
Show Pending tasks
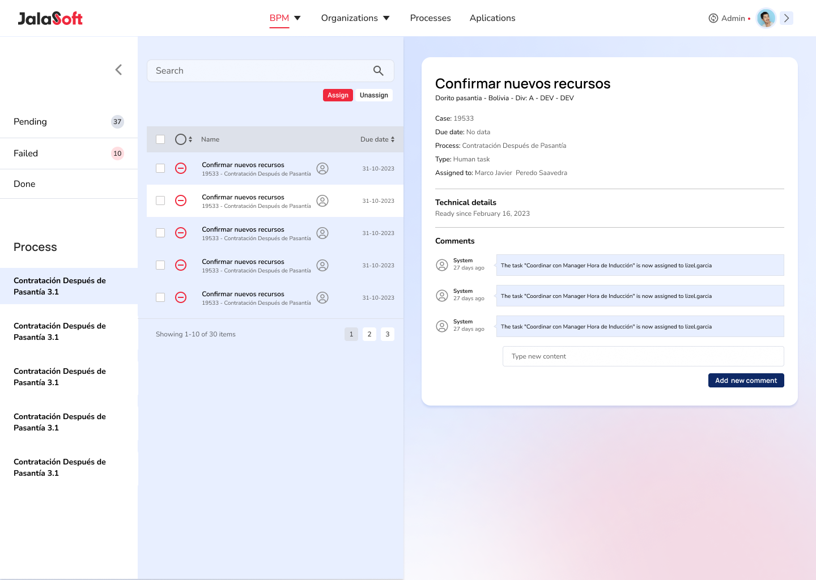coord(69,122)
